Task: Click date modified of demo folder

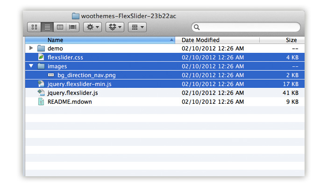Action: point(213,49)
